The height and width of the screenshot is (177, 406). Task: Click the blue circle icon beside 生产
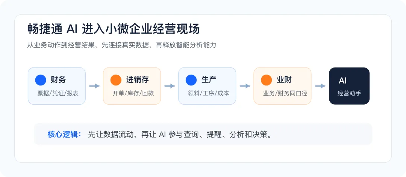pyautogui.click(x=191, y=80)
